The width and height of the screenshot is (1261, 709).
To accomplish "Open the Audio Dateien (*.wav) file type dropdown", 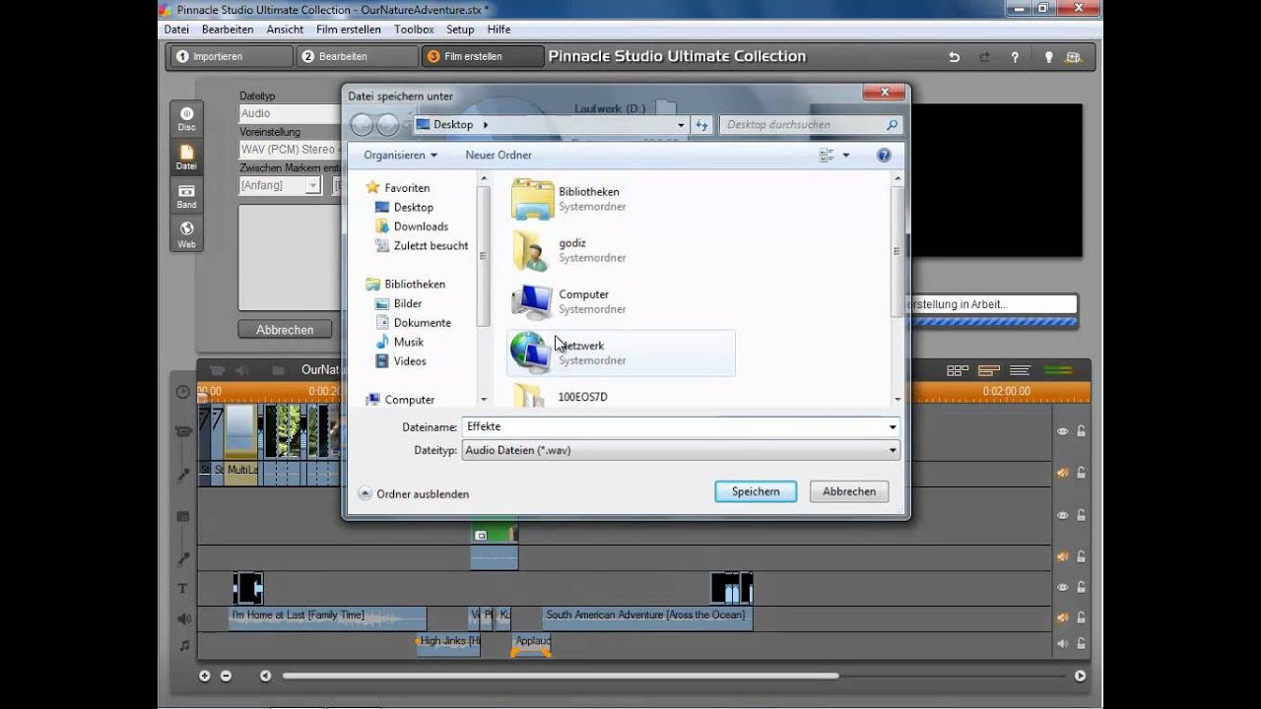I will pyautogui.click(x=681, y=450).
